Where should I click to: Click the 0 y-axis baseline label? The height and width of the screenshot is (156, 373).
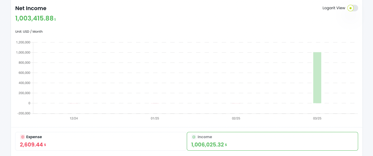pyautogui.click(x=29, y=103)
